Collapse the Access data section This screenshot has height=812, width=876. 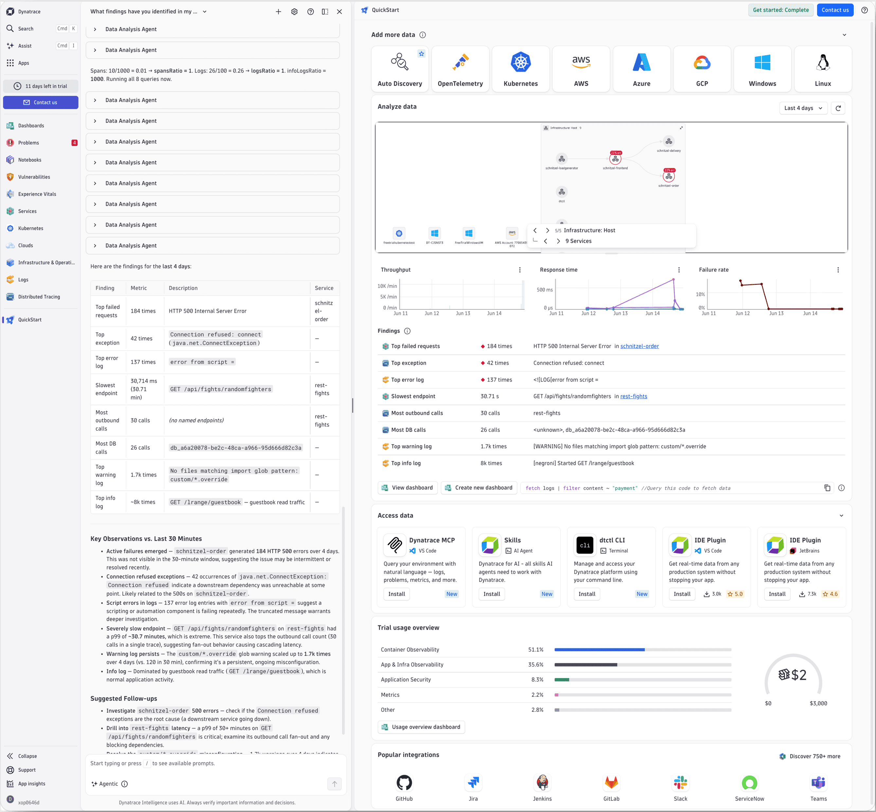pyautogui.click(x=841, y=516)
